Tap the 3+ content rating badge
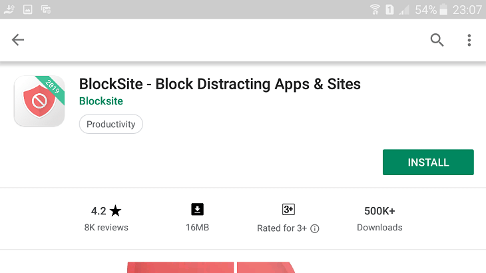This screenshot has height=273, width=486. coord(288,210)
